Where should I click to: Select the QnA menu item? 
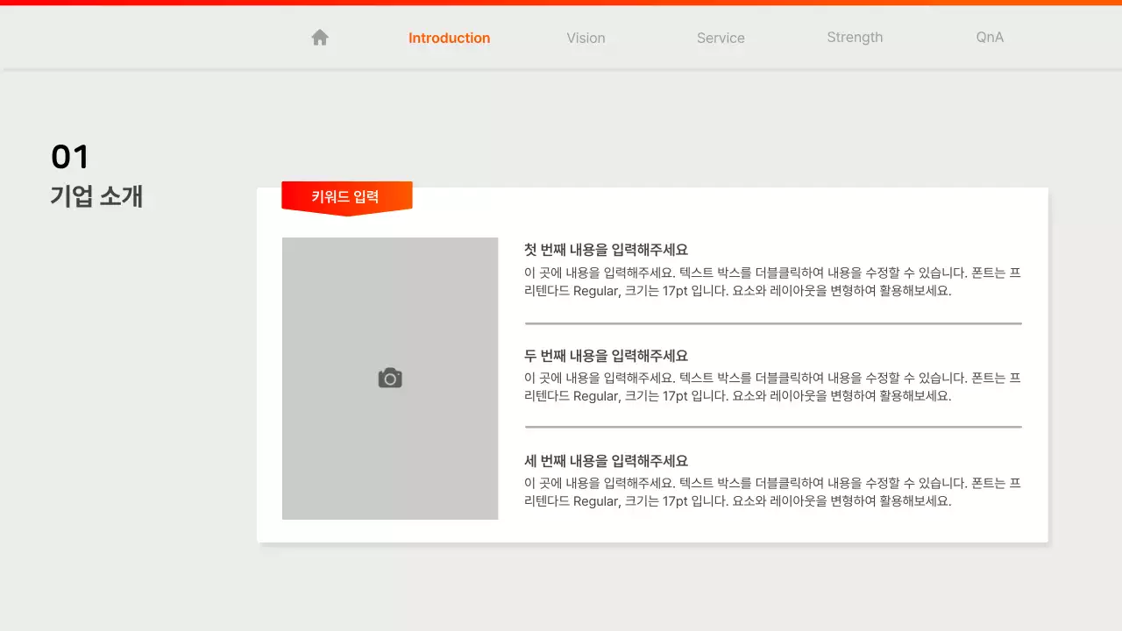point(989,38)
